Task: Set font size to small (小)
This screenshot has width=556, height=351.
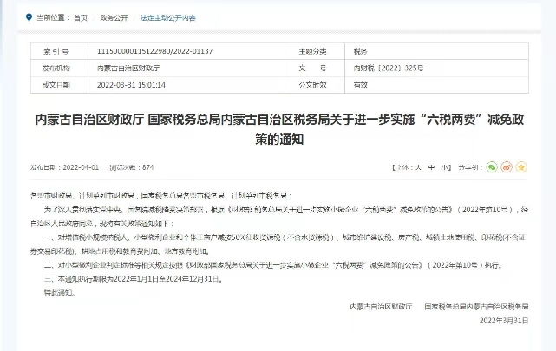Action: [x=444, y=166]
